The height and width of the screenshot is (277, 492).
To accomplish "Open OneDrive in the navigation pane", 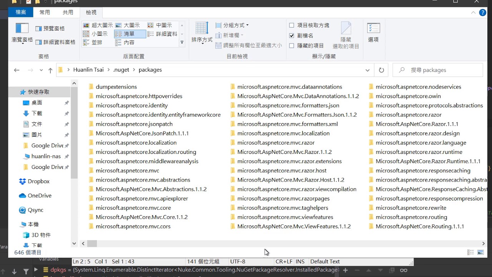I will [35, 195].
